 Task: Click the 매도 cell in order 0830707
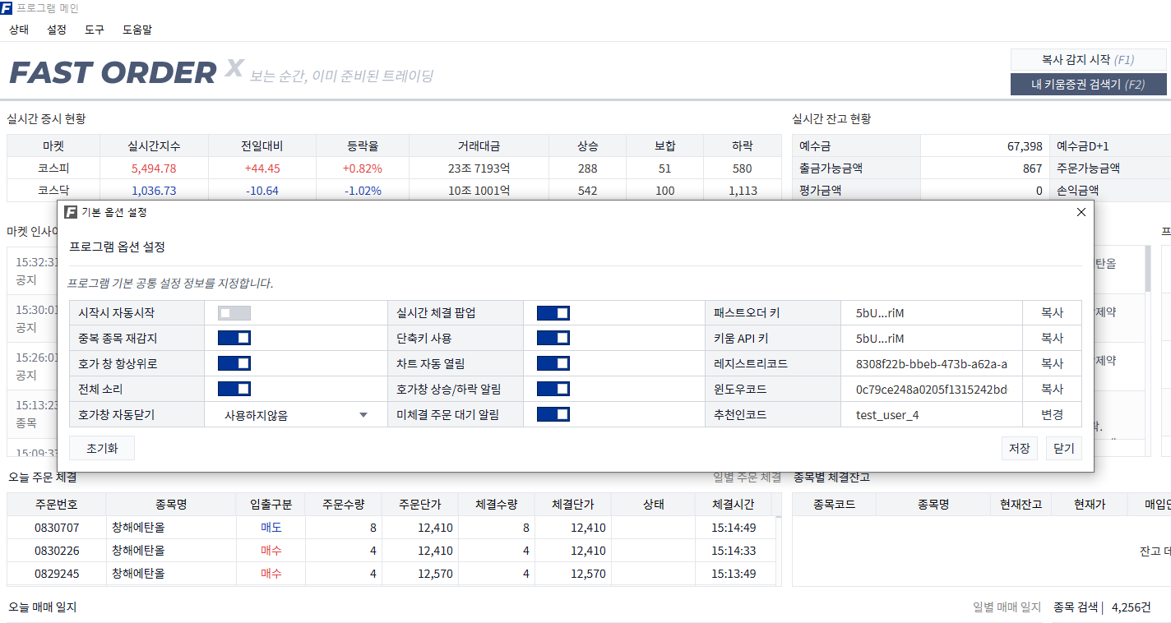271,528
